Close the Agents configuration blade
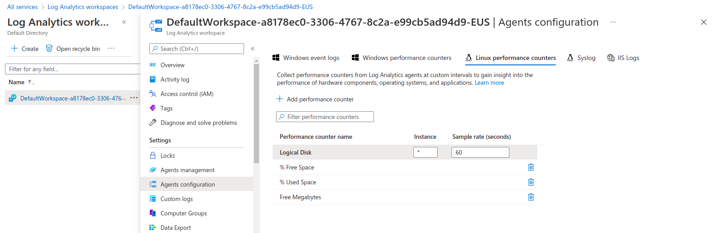Viewport: 720px width, 233px height. pos(704,22)
